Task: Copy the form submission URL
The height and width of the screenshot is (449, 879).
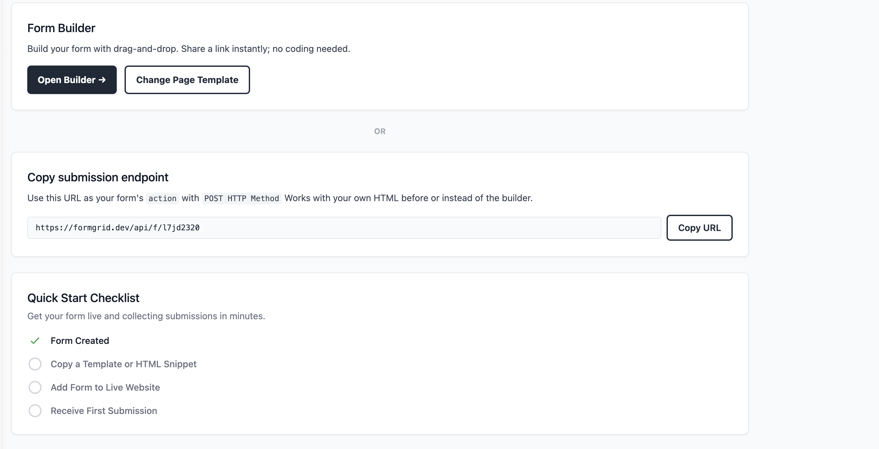Action: pos(699,227)
